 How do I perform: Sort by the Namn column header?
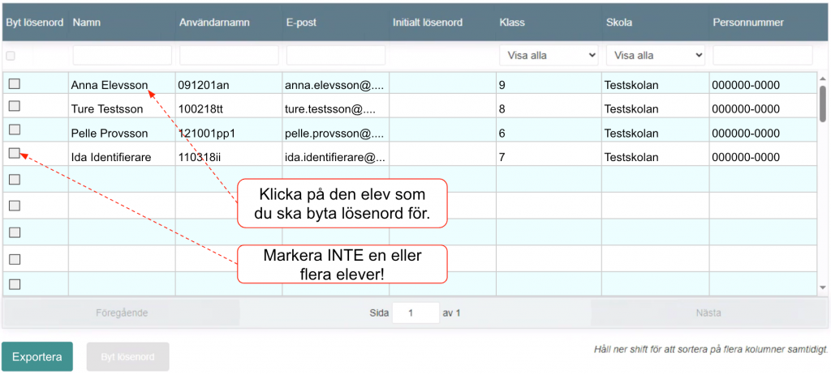(x=87, y=23)
